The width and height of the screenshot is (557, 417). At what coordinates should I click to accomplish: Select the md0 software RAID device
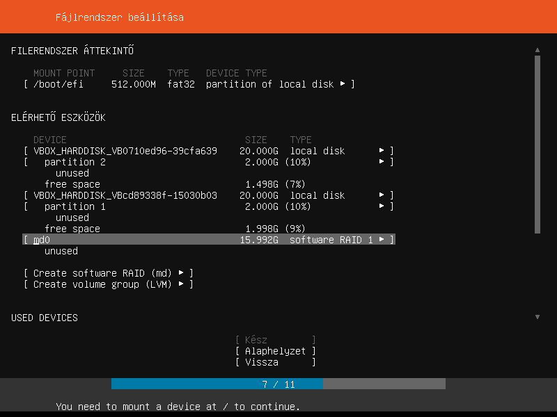click(x=42, y=240)
